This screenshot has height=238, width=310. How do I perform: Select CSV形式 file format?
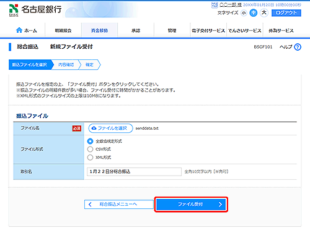pos(90,149)
